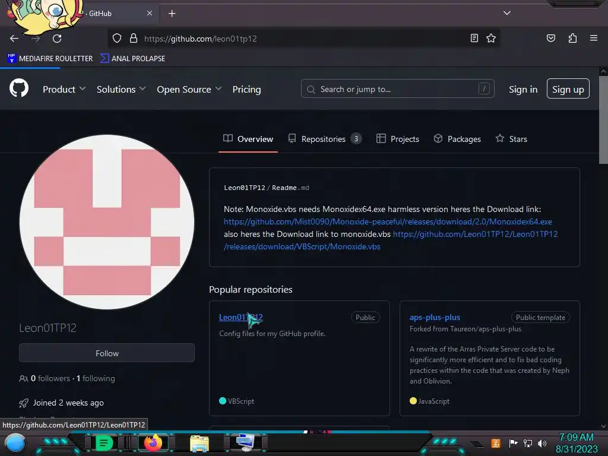Follow the user Leon01TP12
Viewport: 608px width, 456px height.
coord(107,353)
